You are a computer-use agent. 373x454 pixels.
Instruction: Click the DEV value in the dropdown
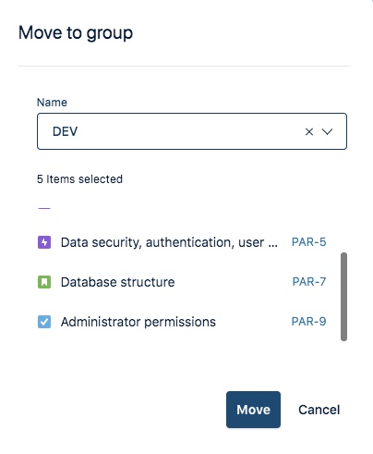coord(65,131)
